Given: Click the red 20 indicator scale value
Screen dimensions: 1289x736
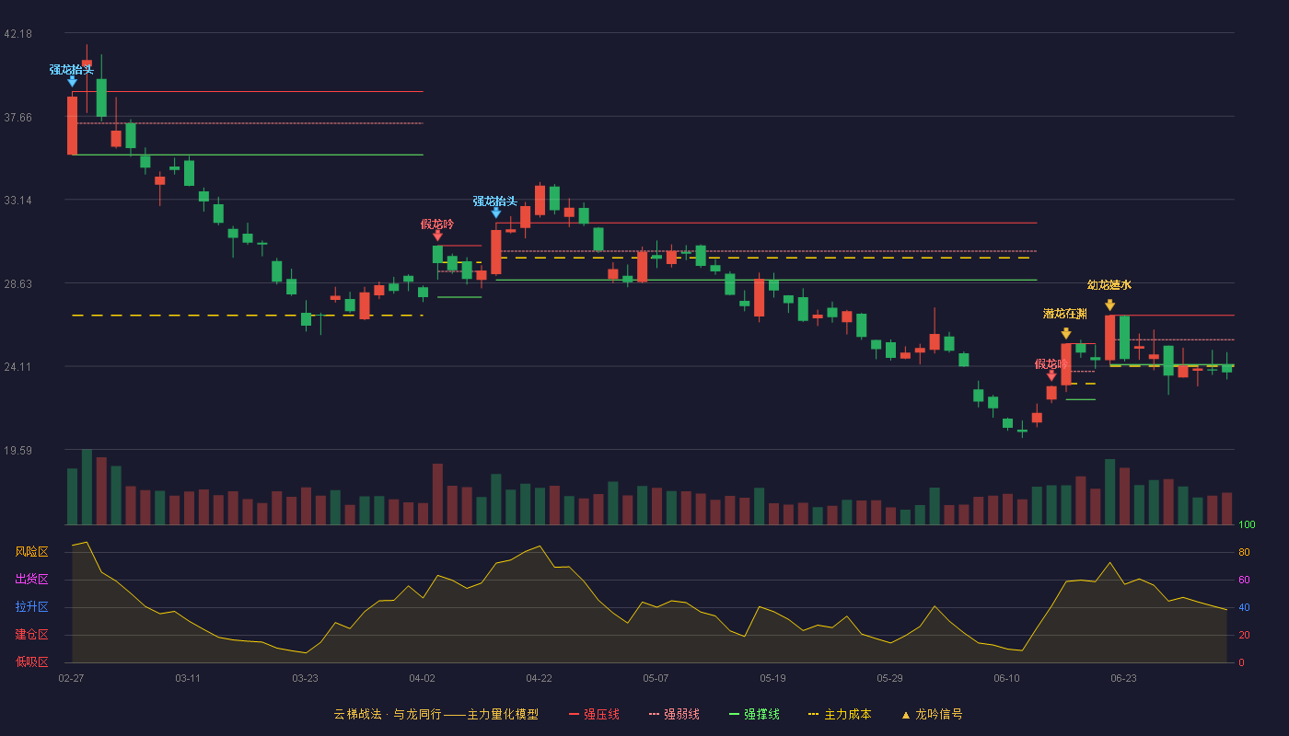Looking at the screenshot, I should pyautogui.click(x=1244, y=635).
